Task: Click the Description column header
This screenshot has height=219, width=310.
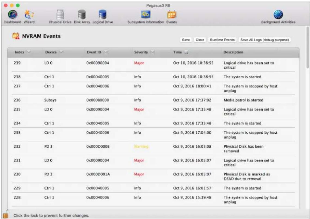Action: [x=233, y=52]
